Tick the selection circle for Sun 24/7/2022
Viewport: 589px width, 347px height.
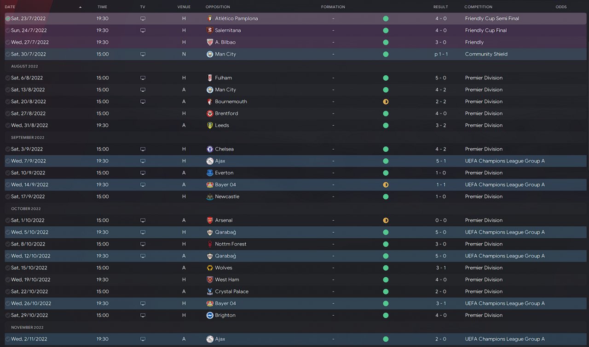[x=8, y=31]
